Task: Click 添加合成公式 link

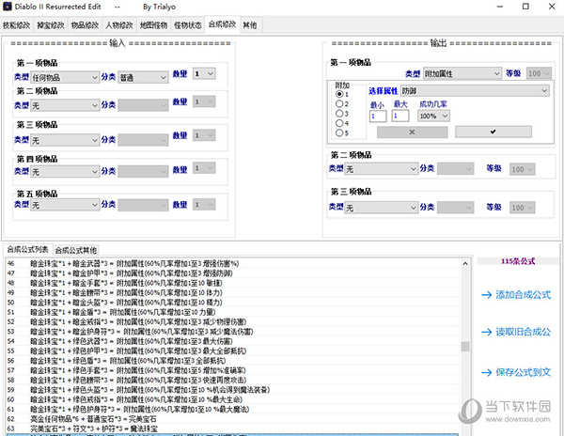Action: coord(516,295)
